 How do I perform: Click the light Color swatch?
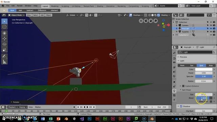204,69
